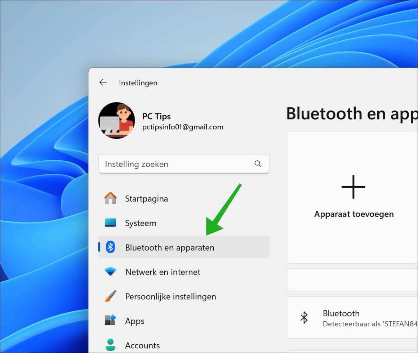This screenshot has height=353, width=418.
Task: Select Systeem in the sidebar
Action: [184, 223]
